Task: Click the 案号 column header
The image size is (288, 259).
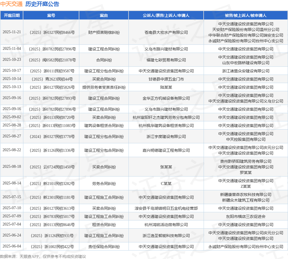Action: [x=51, y=15]
